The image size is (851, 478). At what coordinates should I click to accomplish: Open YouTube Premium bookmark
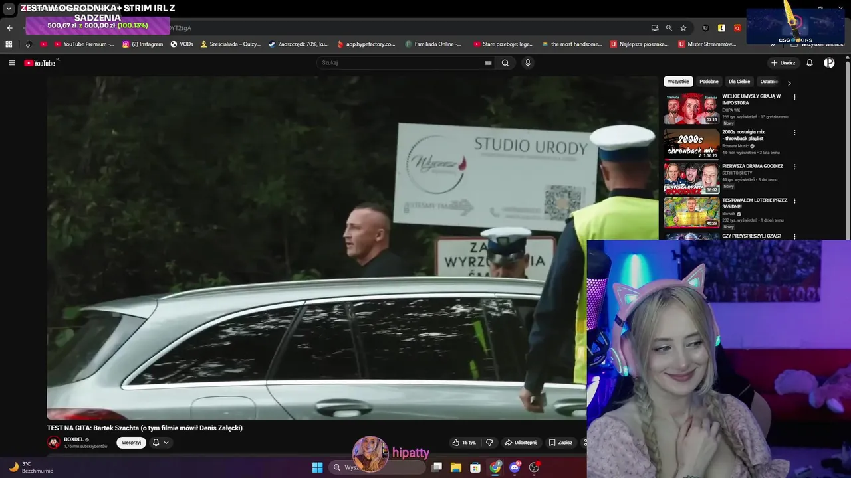point(83,44)
